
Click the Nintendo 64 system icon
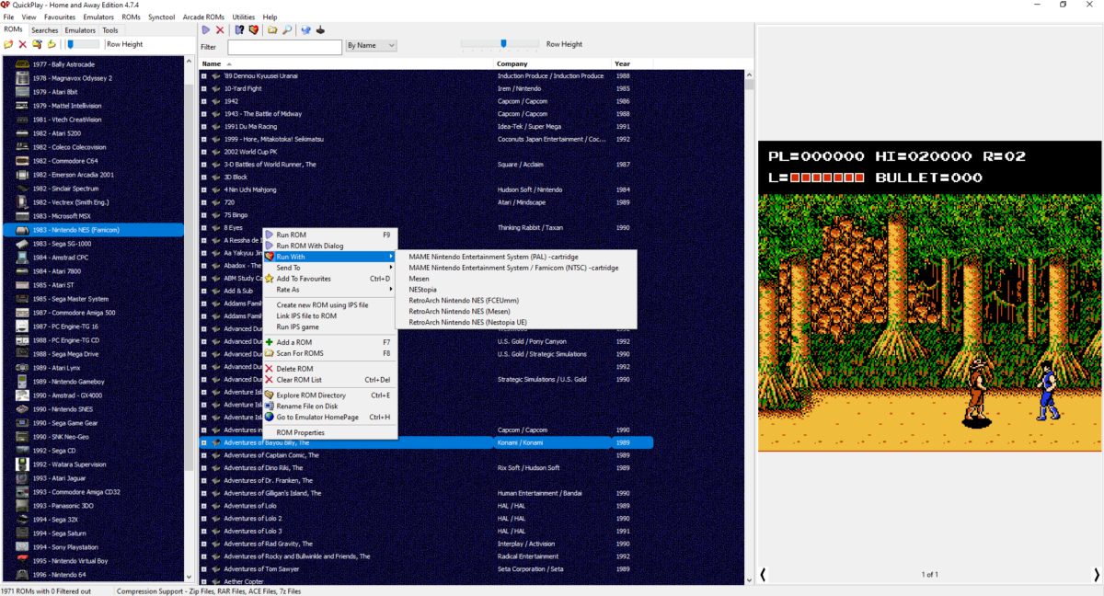pyautogui.click(x=22, y=575)
